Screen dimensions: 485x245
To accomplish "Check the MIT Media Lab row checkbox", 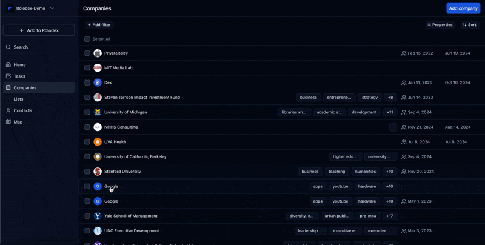I will 87,68.
